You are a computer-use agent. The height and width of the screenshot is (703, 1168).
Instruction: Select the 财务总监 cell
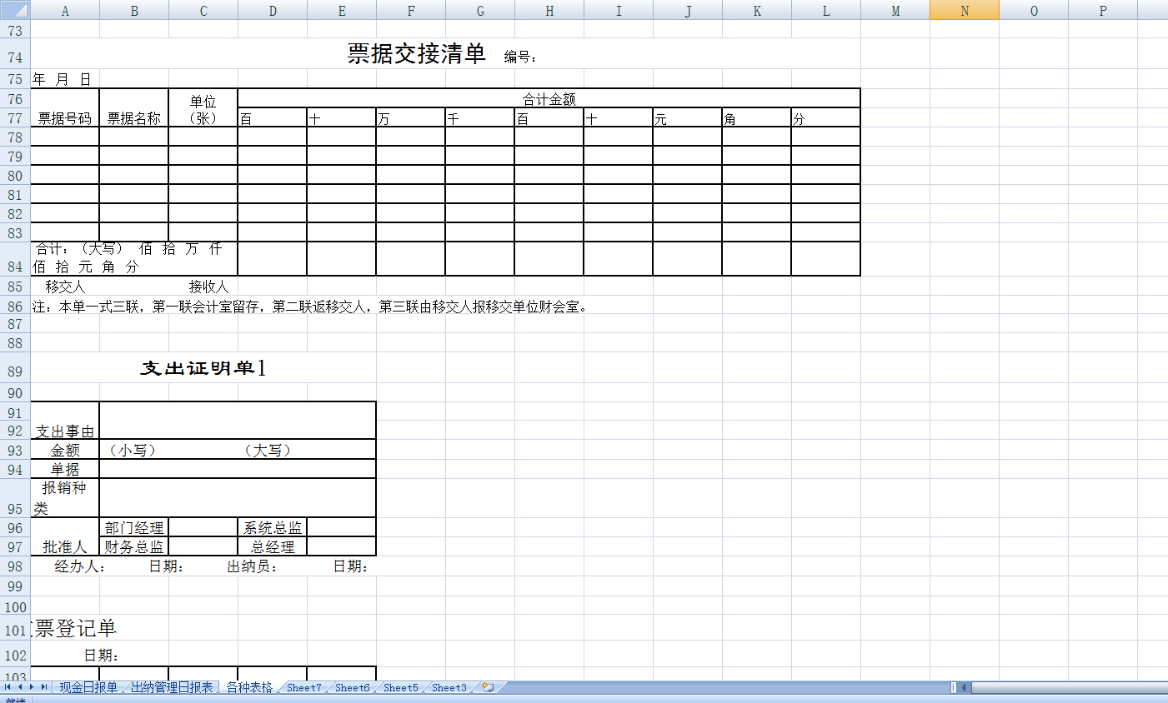tap(134, 546)
